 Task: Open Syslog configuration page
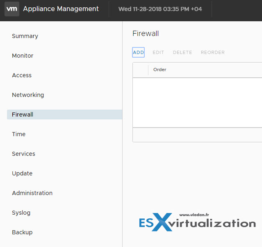(21, 213)
